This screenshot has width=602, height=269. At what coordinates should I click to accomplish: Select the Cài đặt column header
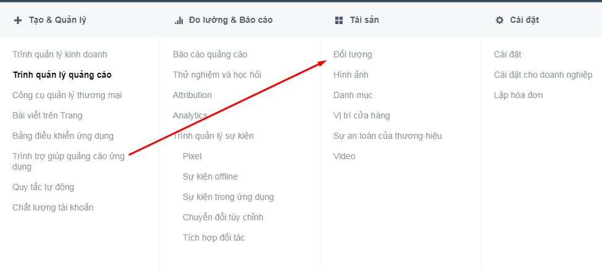tap(524, 20)
